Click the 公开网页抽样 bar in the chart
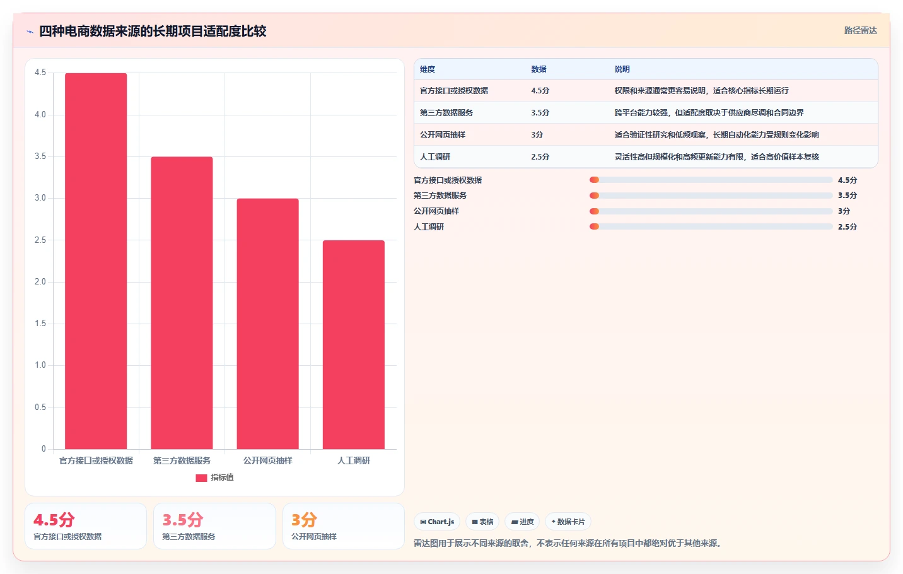The height and width of the screenshot is (574, 903). tap(268, 324)
